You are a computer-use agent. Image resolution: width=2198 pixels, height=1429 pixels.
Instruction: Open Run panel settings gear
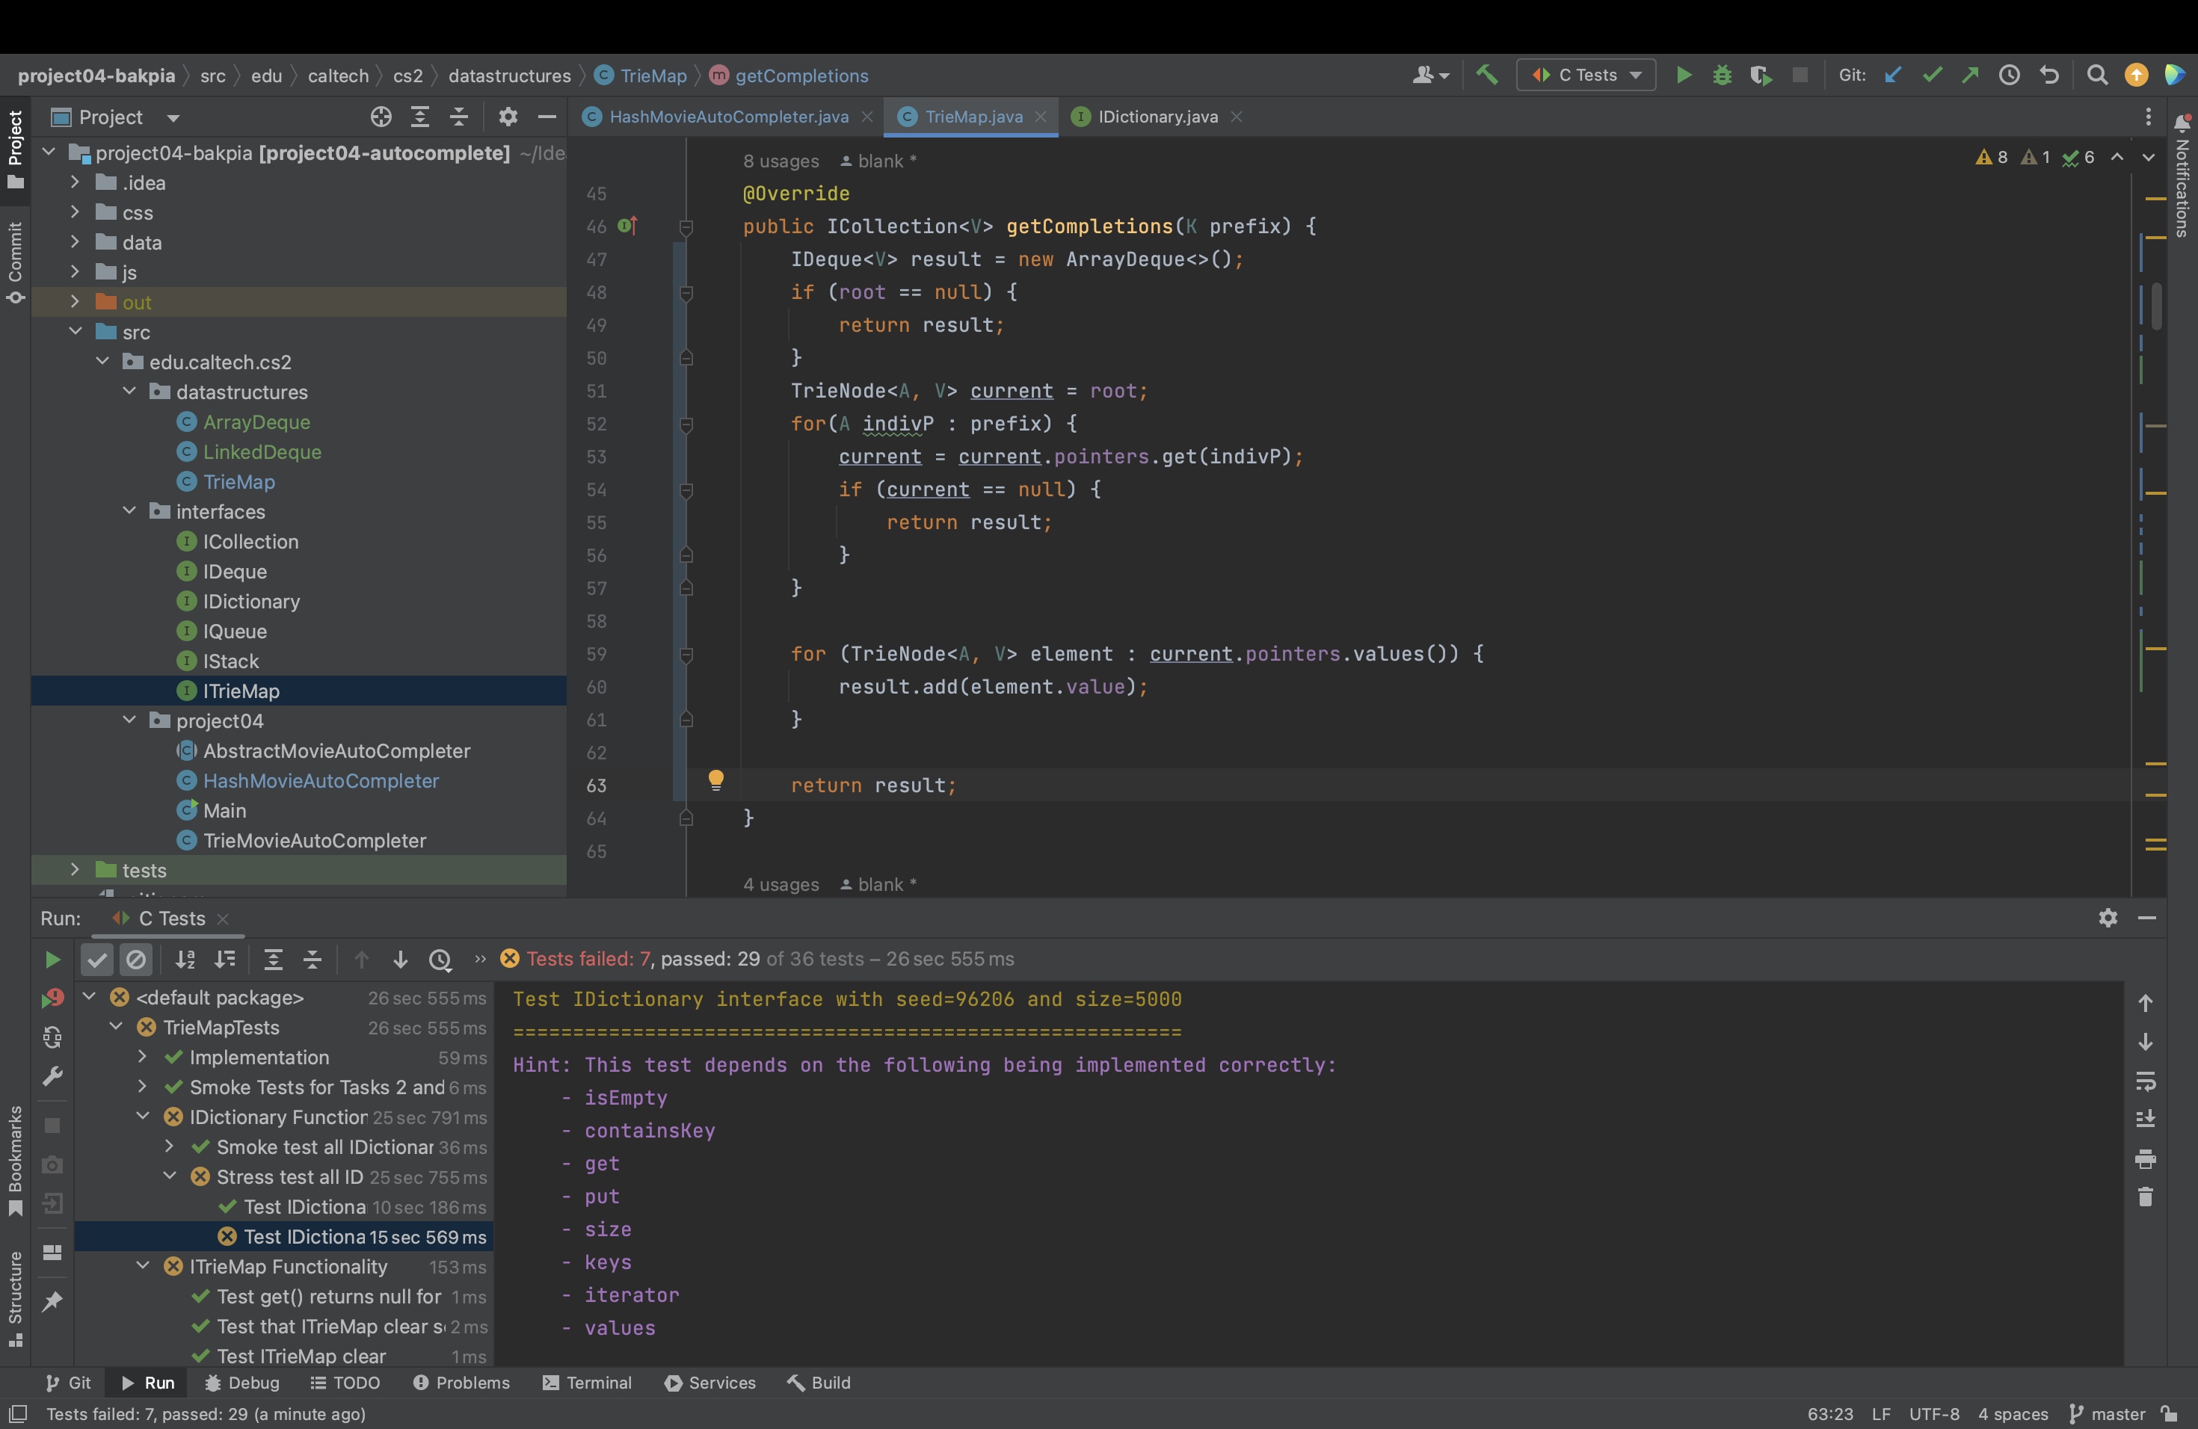(2108, 918)
